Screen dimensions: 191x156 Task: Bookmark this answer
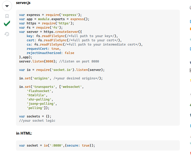tap(7, 16)
